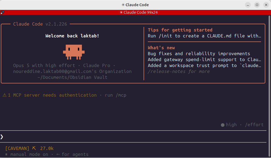Click the Claude Pro plan label
This screenshot has width=271, height=158.
tap(97, 66)
